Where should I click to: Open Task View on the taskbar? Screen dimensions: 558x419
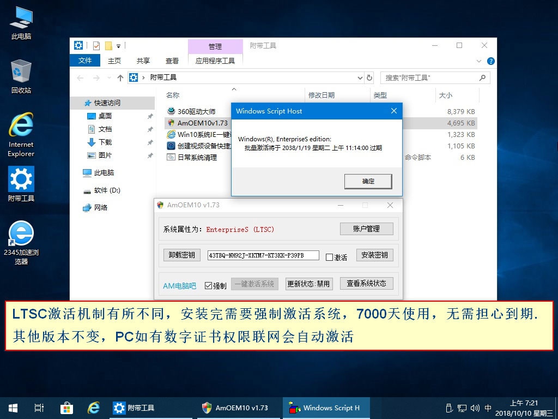(x=39, y=408)
